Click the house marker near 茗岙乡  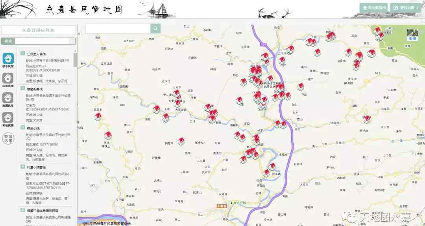pos(98,116)
